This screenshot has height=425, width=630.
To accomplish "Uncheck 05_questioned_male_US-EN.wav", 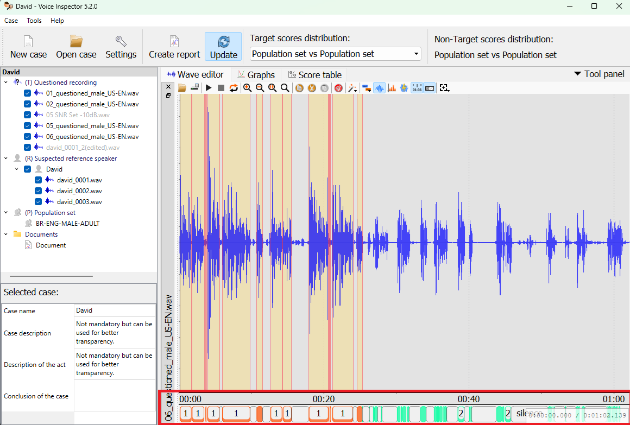I will tap(27, 126).
